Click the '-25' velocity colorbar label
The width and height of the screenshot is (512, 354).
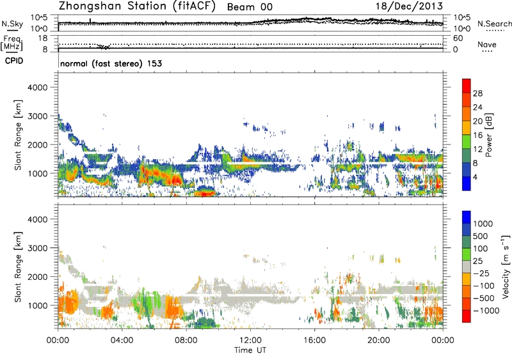tap(481, 273)
